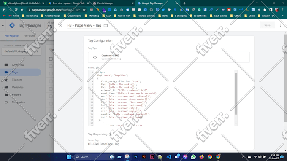Open Visual Studio Code from the taskbar

[x=168, y=157]
